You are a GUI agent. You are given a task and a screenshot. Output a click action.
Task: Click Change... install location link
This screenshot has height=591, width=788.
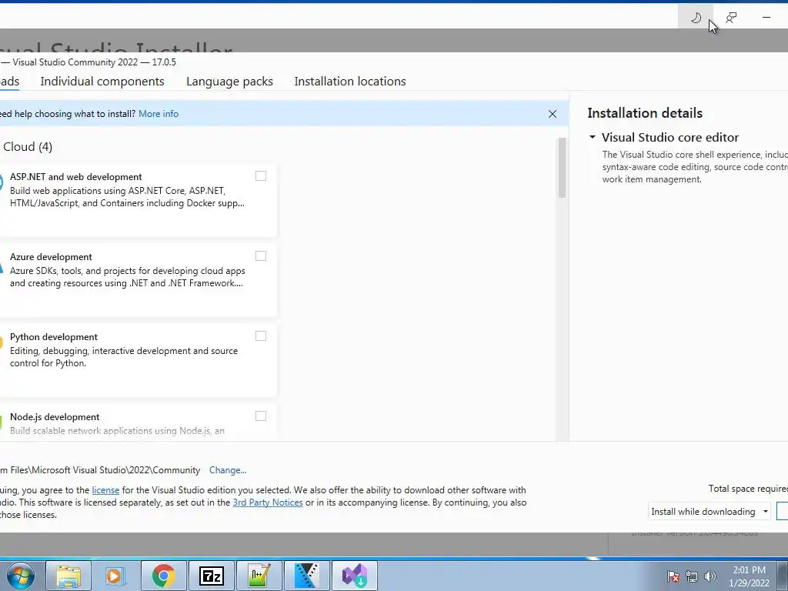tap(228, 470)
